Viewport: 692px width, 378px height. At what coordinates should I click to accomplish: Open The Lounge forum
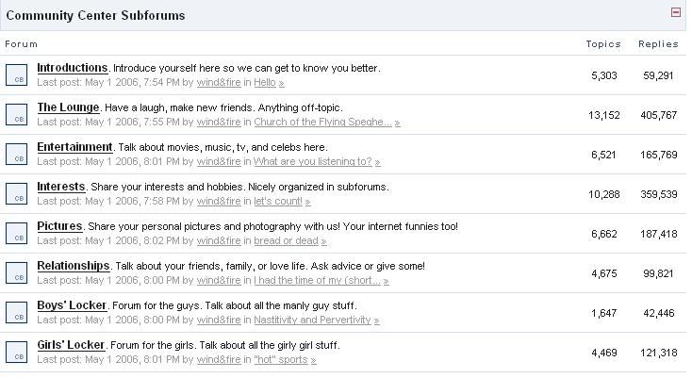click(x=67, y=107)
